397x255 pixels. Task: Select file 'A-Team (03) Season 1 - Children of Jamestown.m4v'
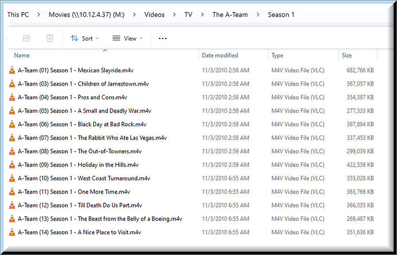coord(83,84)
